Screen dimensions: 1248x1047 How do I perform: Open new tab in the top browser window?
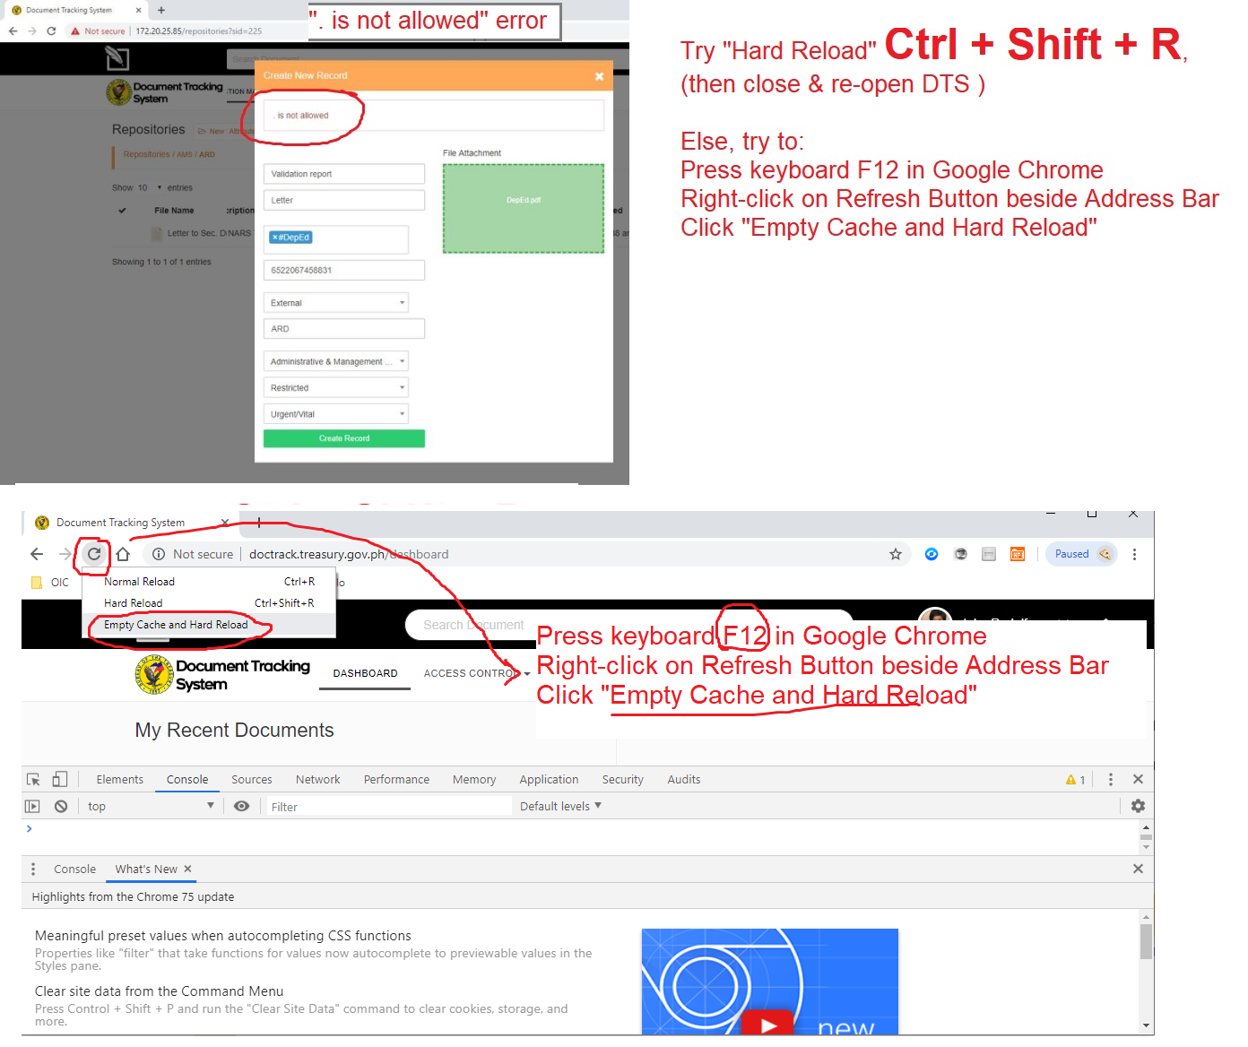pyautogui.click(x=161, y=10)
